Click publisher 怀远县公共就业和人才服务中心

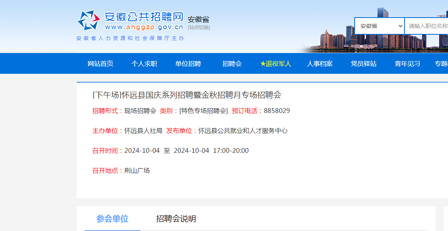[243, 130]
